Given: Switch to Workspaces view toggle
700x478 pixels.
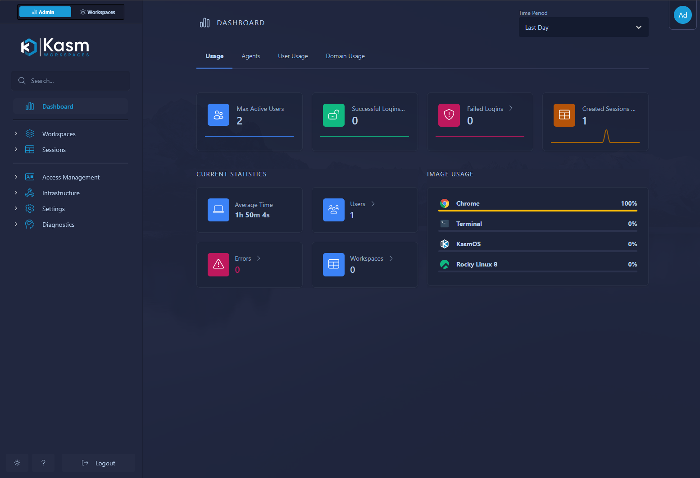Looking at the screenshot, I should click(x=98, y=12).
